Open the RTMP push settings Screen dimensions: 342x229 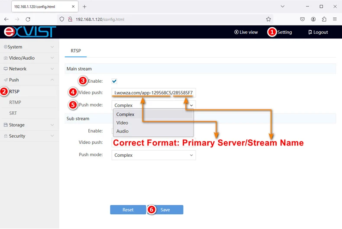tap(15, 103)
